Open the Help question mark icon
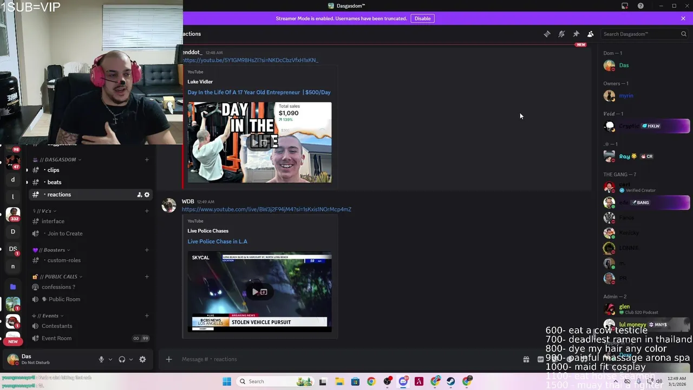This screenshot has height=390, width=693. coord(640,6)
